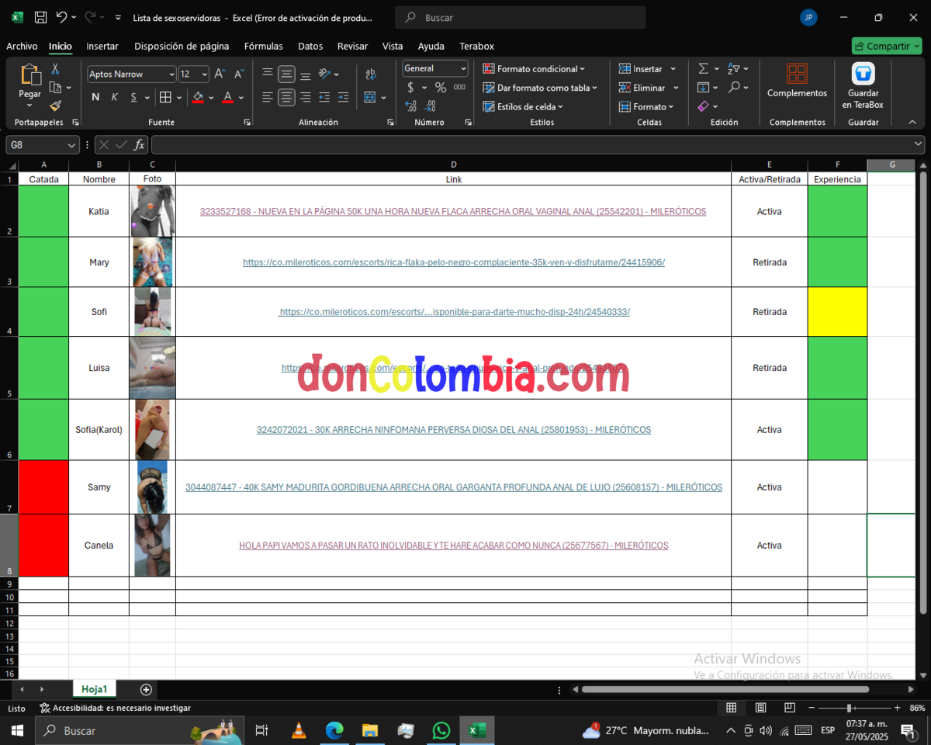Switch to the Terabox ribbon tab
Viewport: 931px width, 745px height.
click(476, 46)
